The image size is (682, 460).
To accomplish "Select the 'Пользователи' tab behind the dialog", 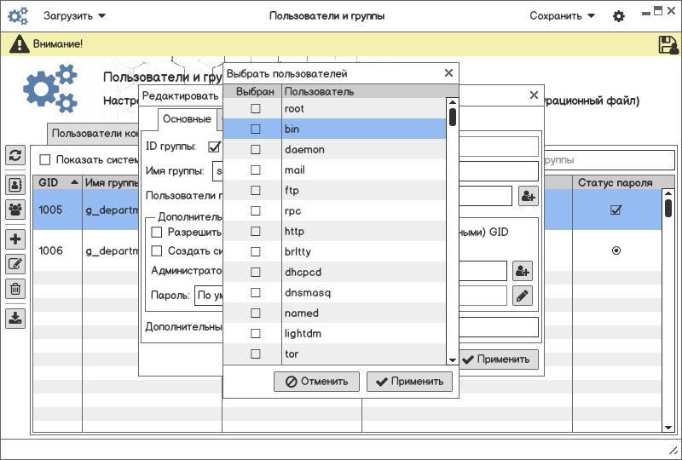I will coord(94,133).
